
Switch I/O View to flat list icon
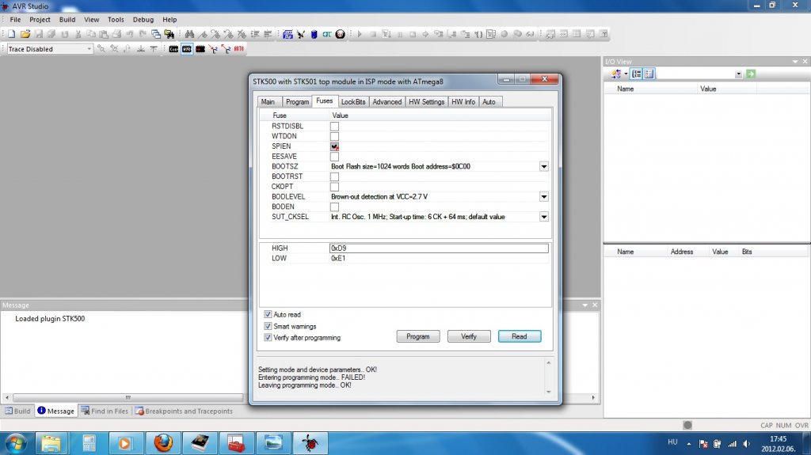click(x=649, y=74)
